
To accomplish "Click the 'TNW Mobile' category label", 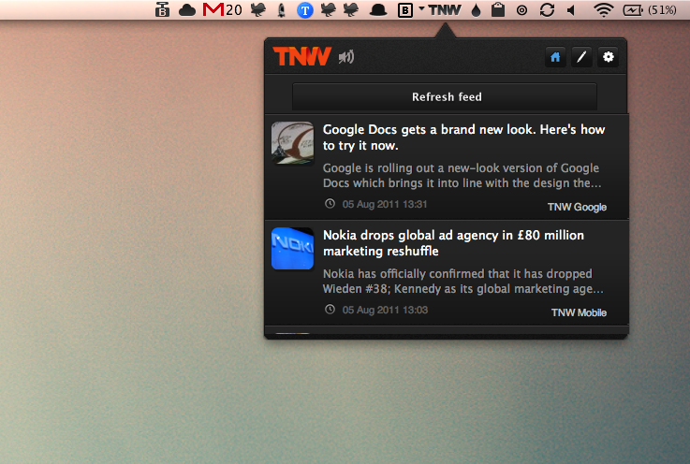I will tap(579, 312).
